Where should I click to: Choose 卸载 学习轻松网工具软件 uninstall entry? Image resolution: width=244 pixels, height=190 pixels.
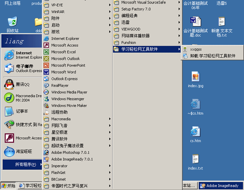coord(212,56)
